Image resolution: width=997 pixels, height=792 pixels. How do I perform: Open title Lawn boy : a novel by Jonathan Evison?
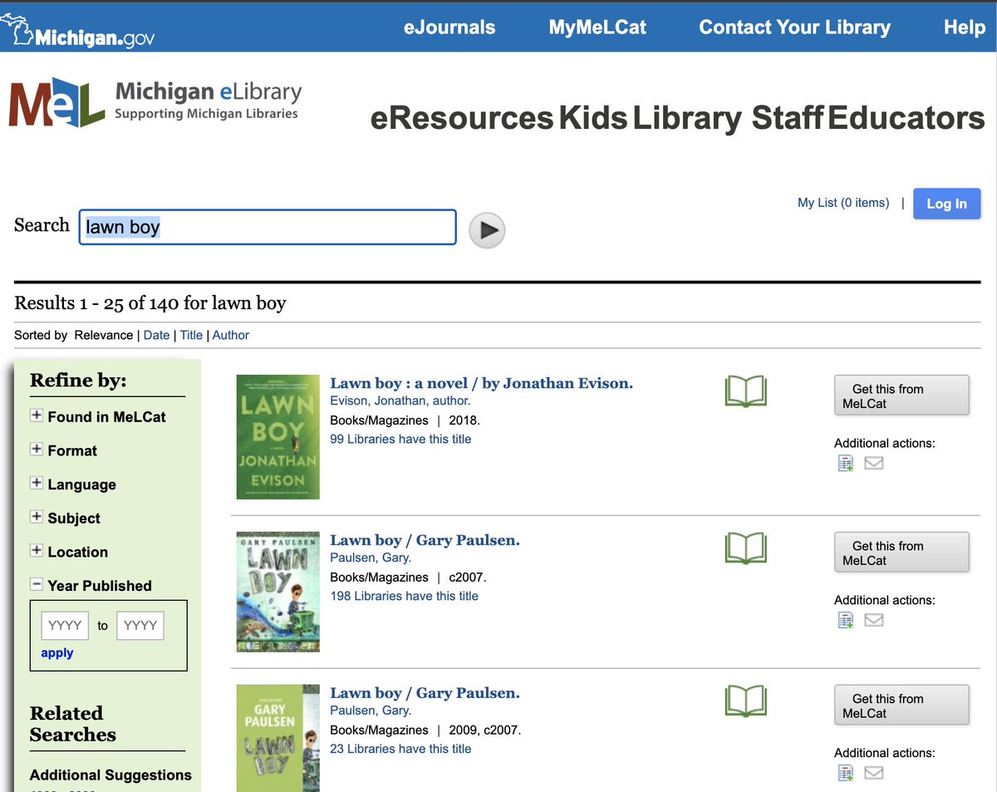click(x=481, y=383)
